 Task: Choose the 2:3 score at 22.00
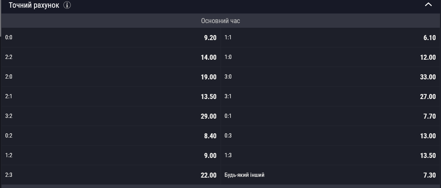pyautogui.click(x=111, y=175)
